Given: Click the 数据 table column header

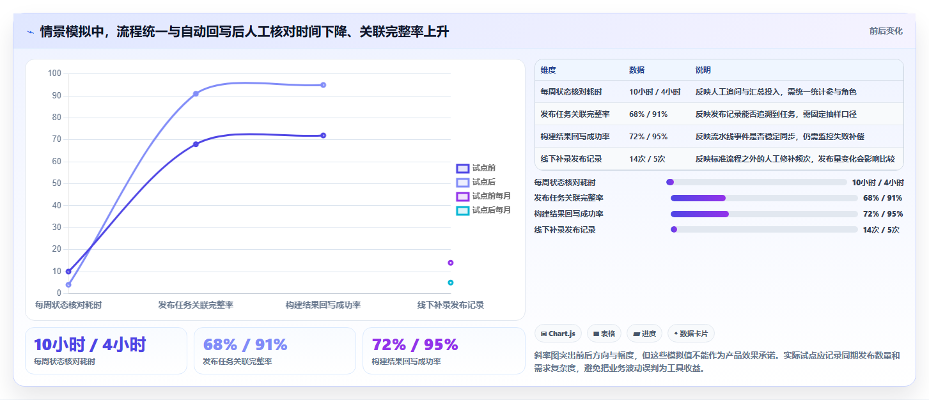Looking at the screenshot, I should 637,70.
